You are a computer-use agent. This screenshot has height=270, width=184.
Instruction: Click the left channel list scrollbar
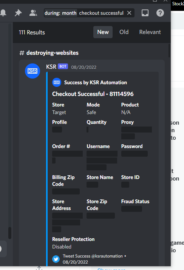(x=10, y=233)
